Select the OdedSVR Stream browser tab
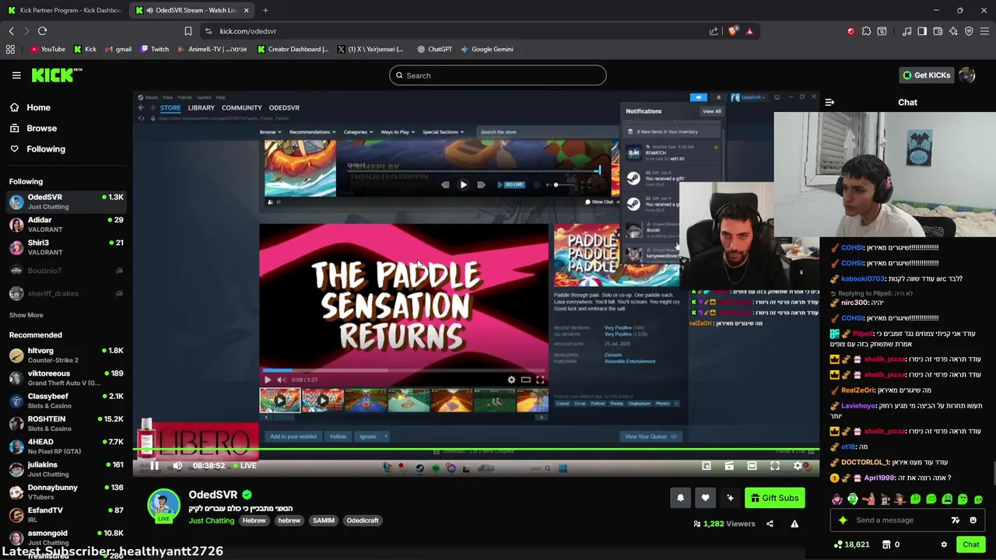The image size is (996, 560). (x=192, y=10)
